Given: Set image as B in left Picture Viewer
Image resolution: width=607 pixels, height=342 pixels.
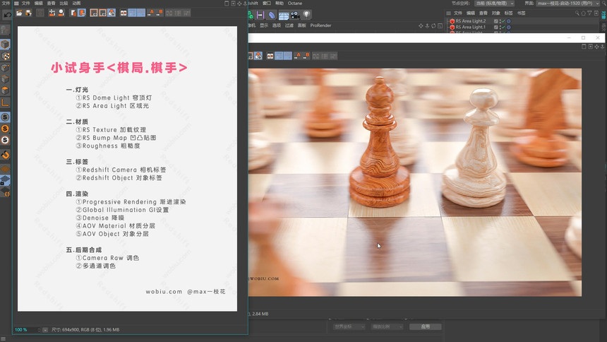Looking at the screenshot, I should coord(160,13).
